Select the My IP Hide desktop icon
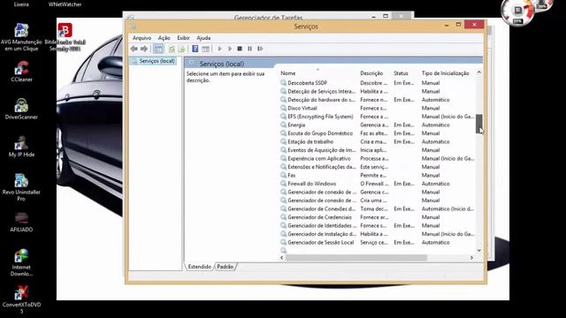 (x=21, y=147)
